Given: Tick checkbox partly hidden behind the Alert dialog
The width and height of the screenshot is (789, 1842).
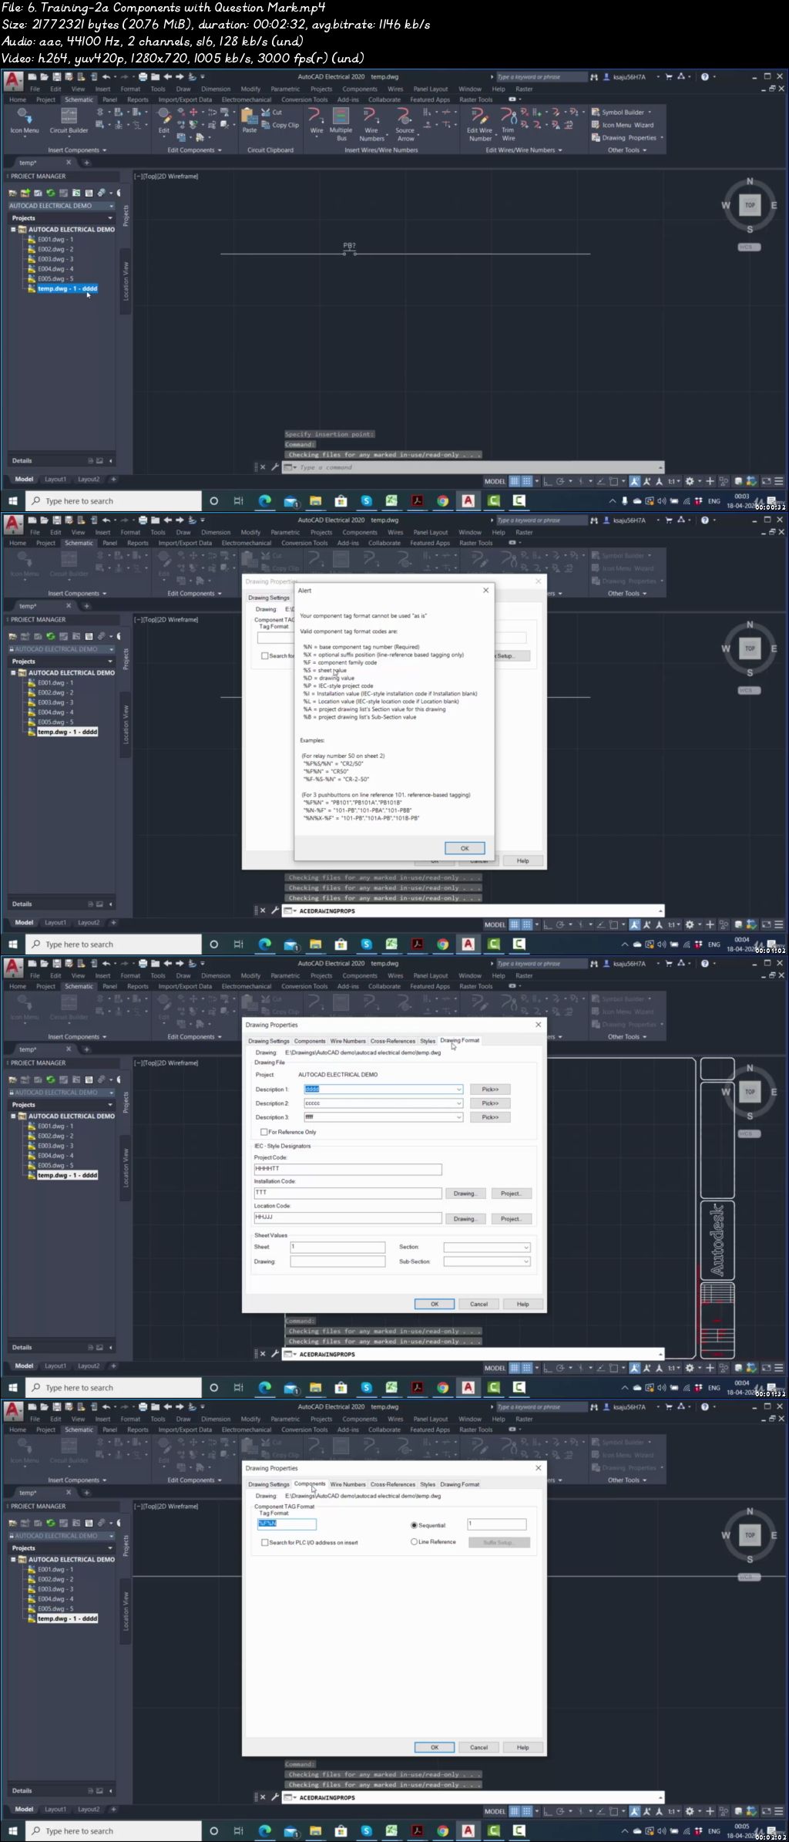Looking at the screenshot, I should tap(265, 656).
